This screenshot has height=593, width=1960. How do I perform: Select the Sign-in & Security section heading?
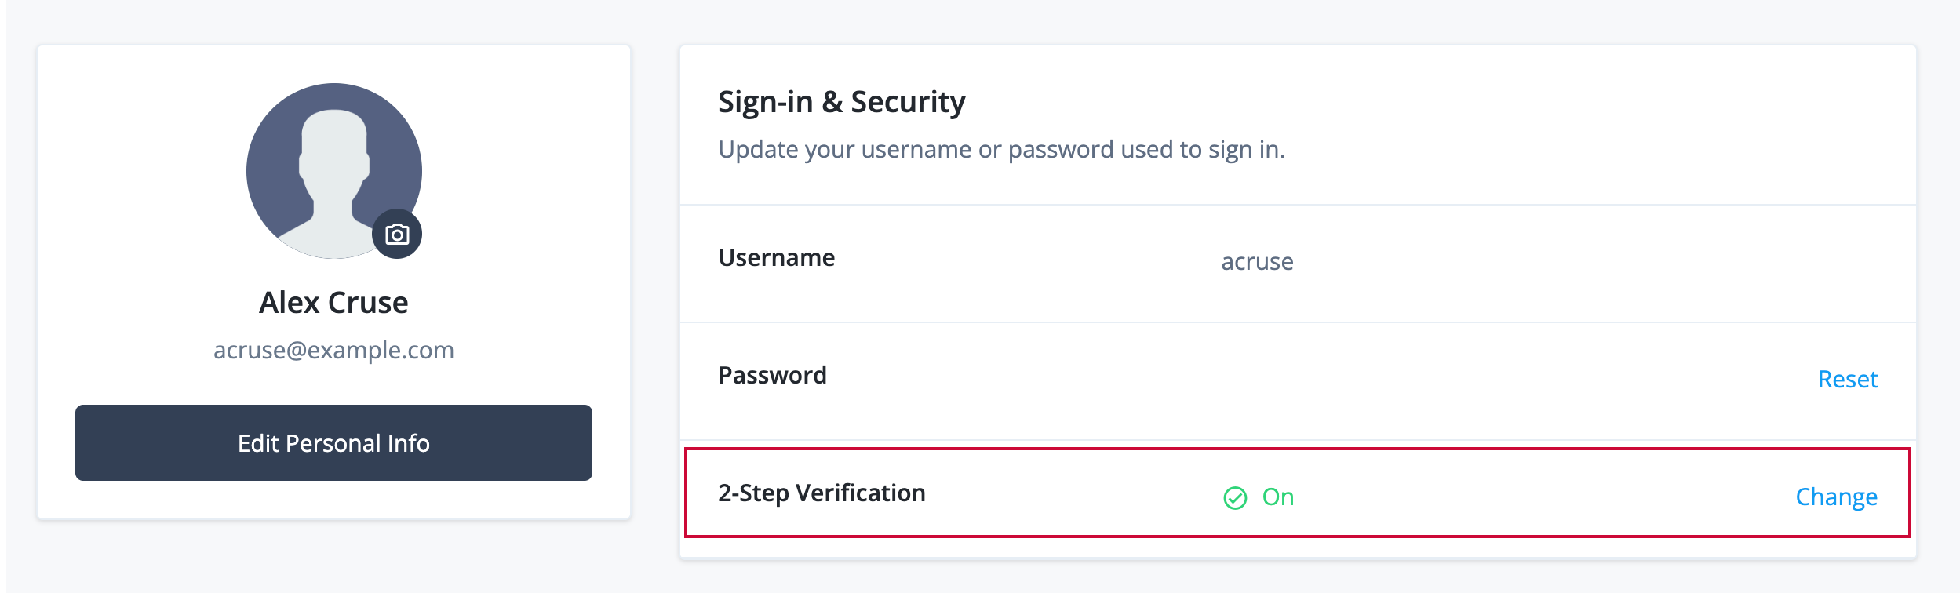842,100
